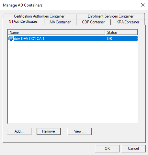Sort list by the Name column header

(56, 32)
